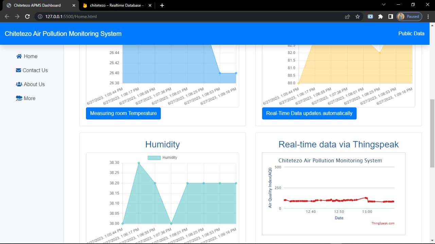The image size is (435, 244).
Task: Open the browser Extensions puzzle icon
Action: pos(381,16)
